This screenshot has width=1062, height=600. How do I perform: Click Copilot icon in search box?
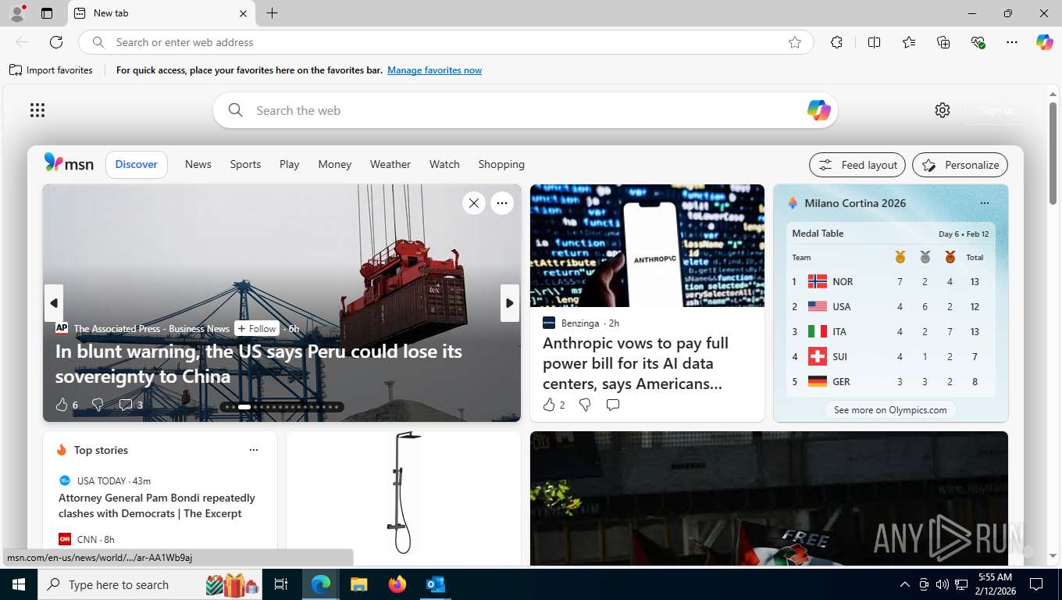pos(818,110)
